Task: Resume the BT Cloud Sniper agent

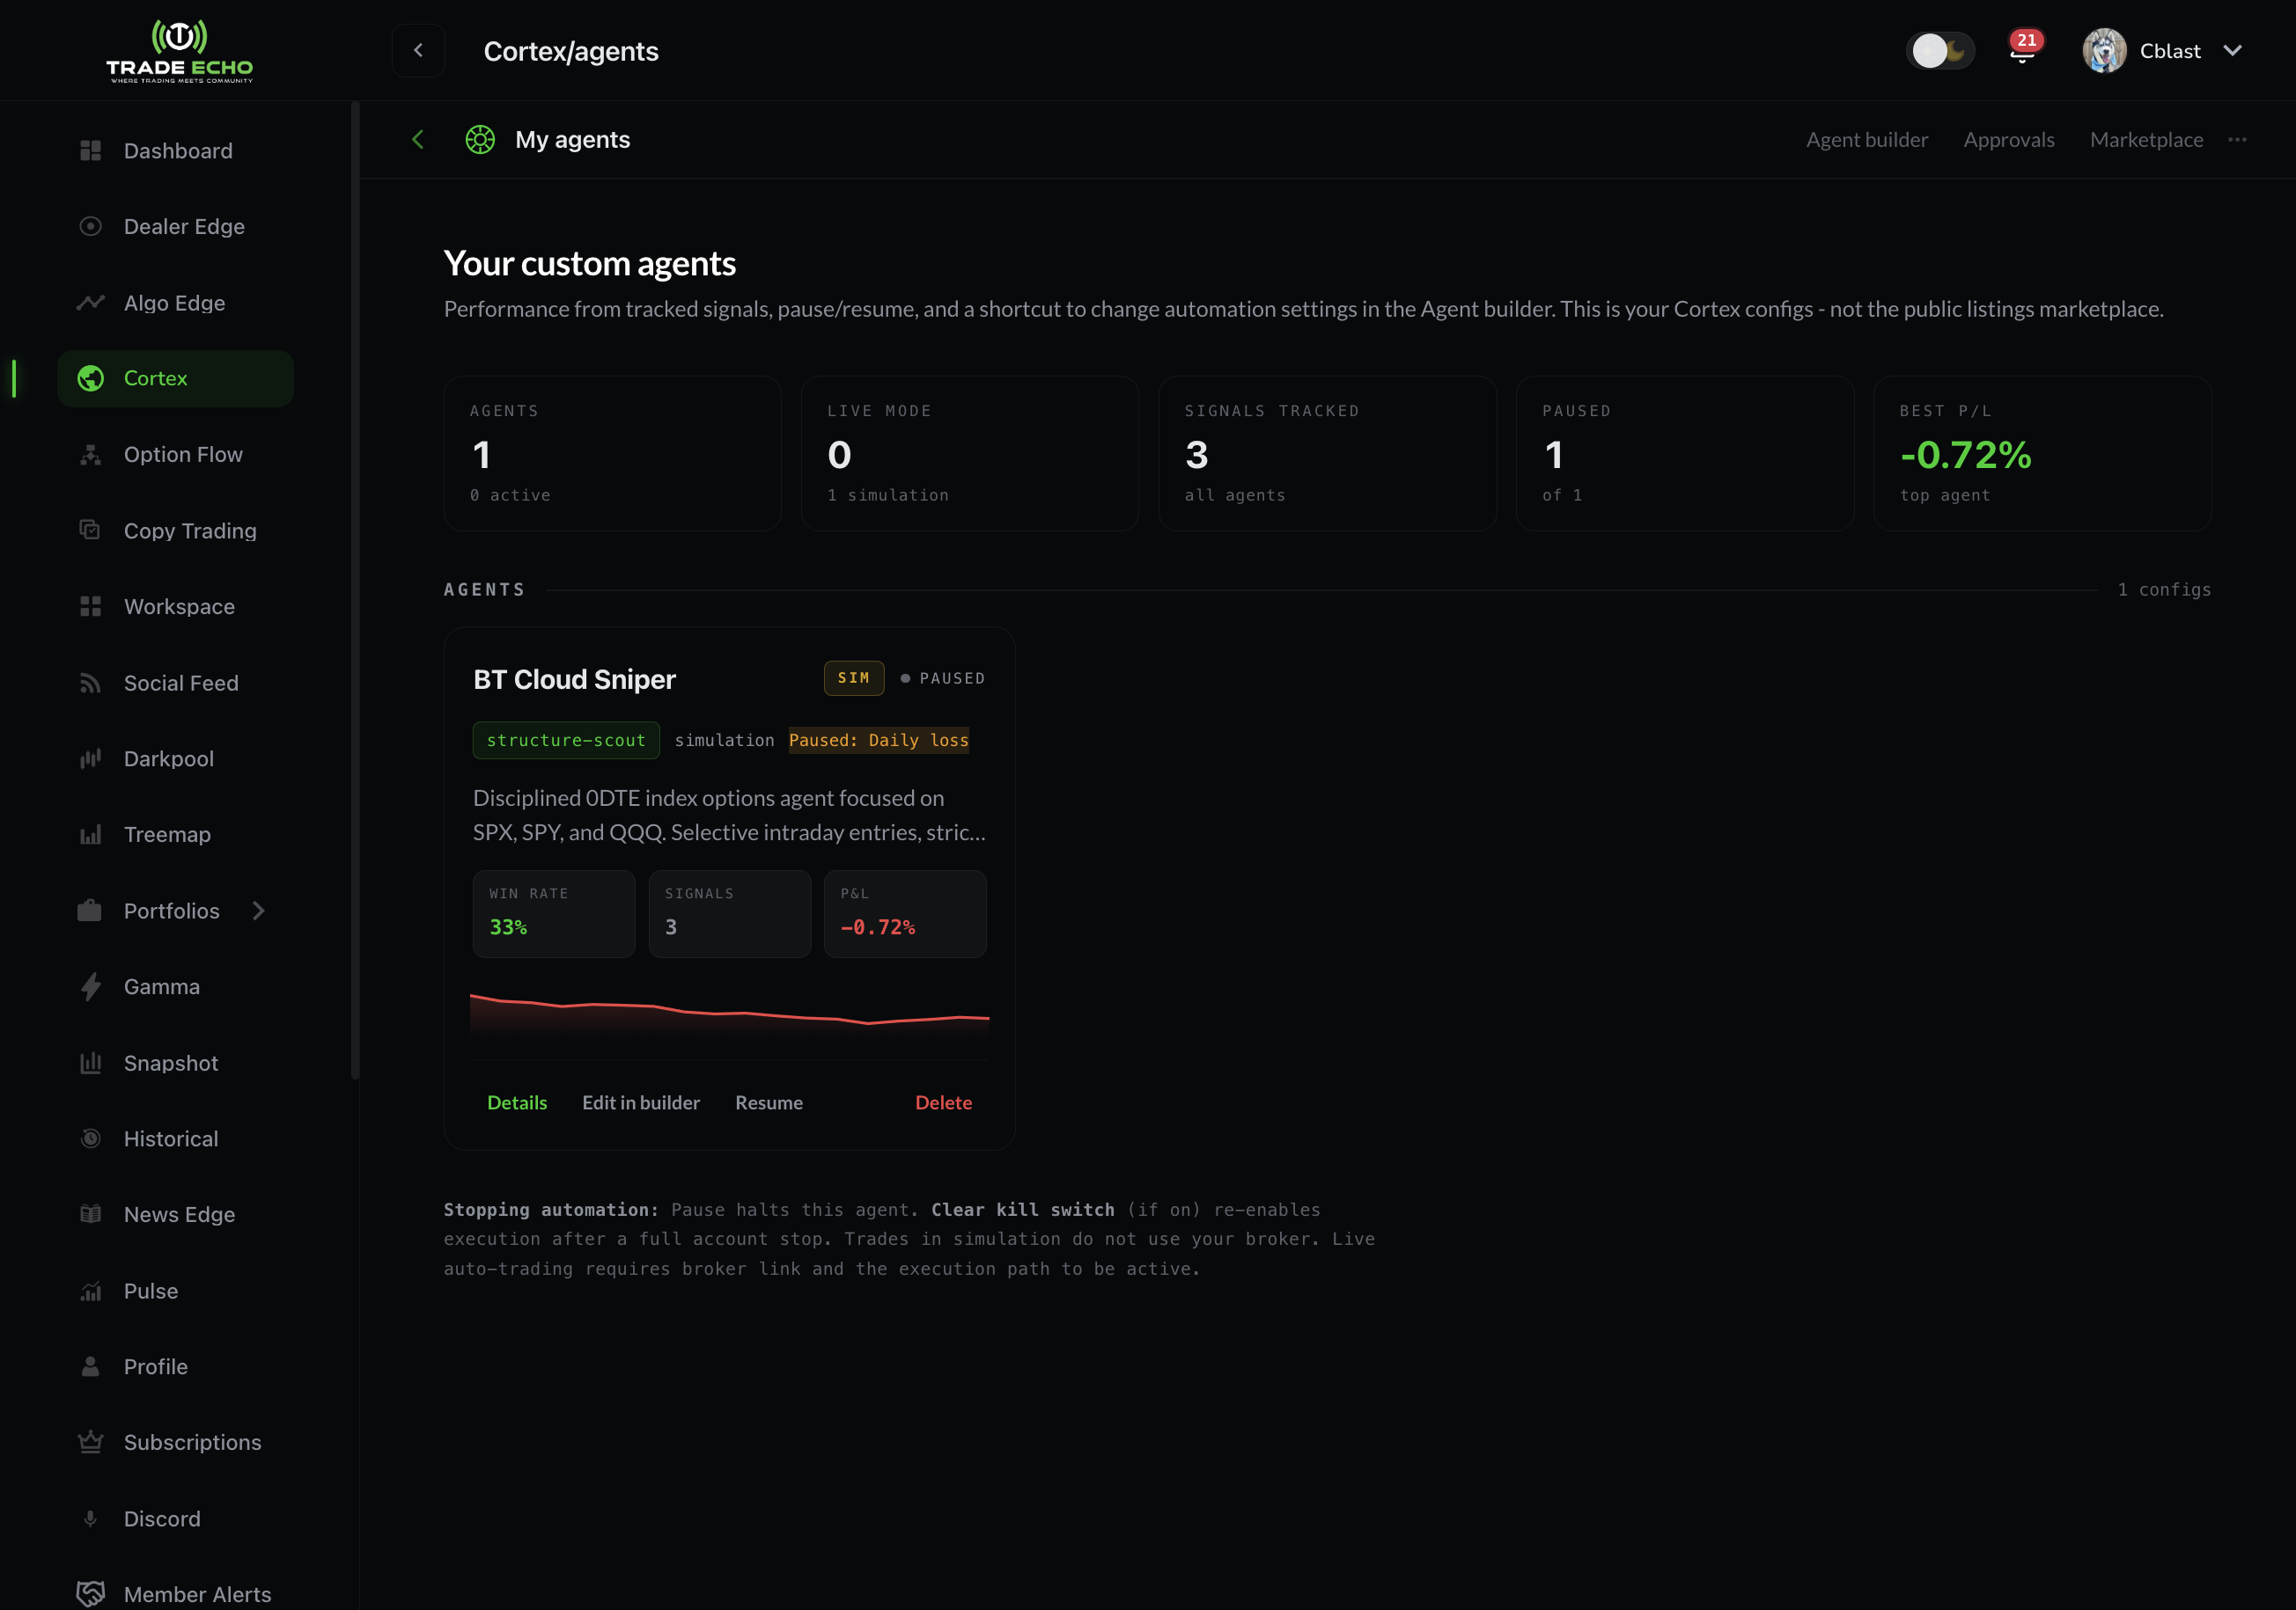Action: pyautogui.click(x=769, y=1102)
